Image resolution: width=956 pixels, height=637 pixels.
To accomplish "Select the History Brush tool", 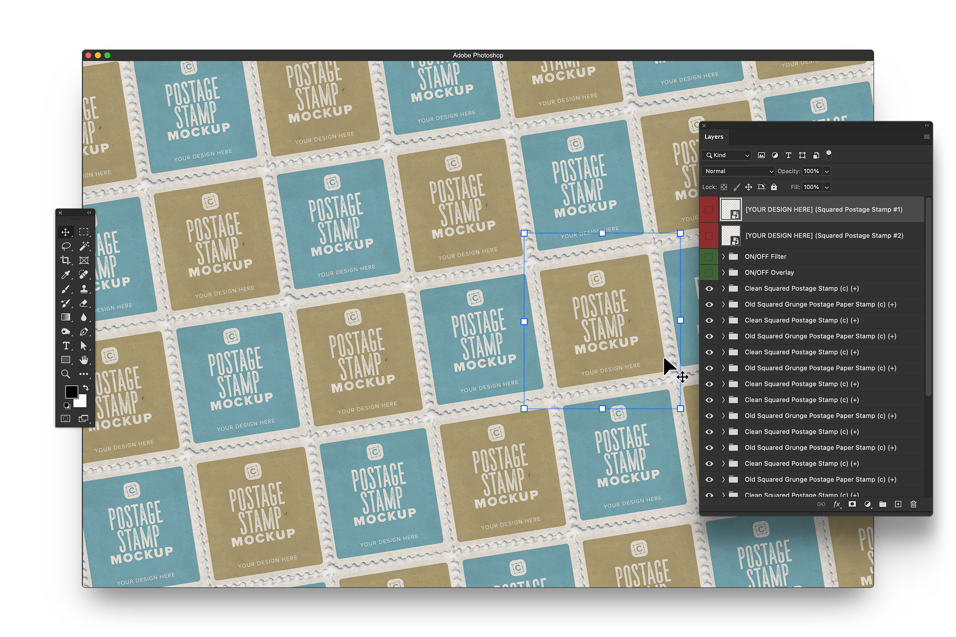I will [x=66, y=303].
